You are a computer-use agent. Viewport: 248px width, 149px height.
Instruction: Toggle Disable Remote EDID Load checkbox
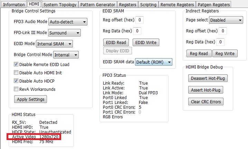click(x=16, y=64)
